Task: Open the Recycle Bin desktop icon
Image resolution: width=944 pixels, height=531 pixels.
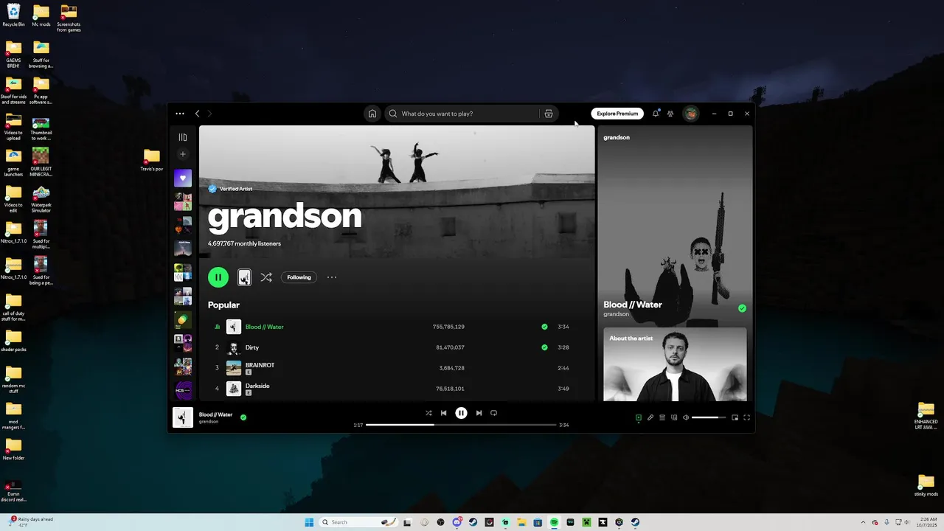Action: (x=13, y=15)
